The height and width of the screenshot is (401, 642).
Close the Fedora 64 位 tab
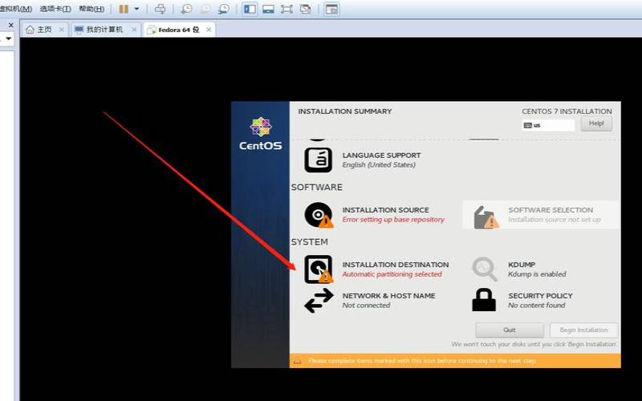point(209,30)
